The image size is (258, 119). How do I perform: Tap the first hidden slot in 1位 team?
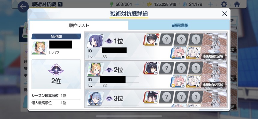[166, 40]
